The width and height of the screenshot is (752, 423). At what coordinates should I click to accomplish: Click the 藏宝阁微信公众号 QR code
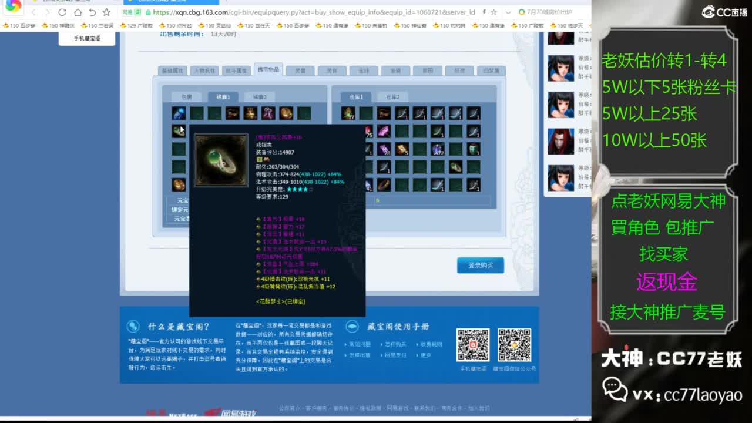point(515,345)
